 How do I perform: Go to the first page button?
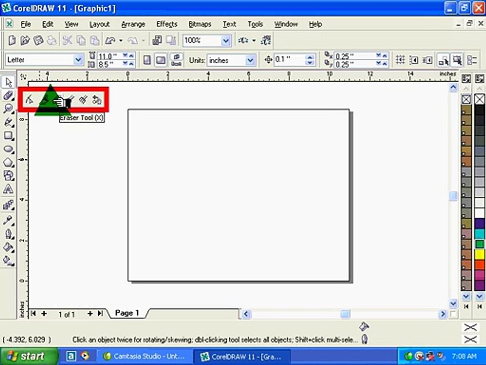coord(33,313)
